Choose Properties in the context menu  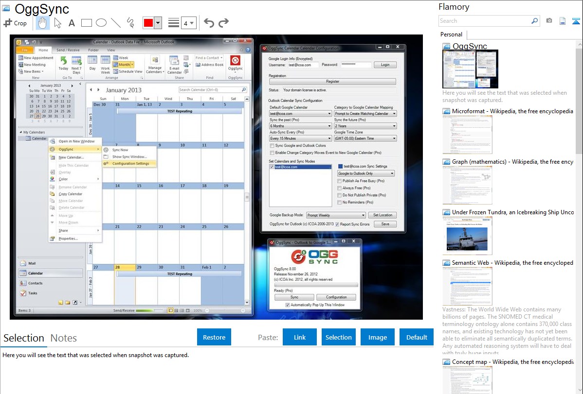click(75, 239)
